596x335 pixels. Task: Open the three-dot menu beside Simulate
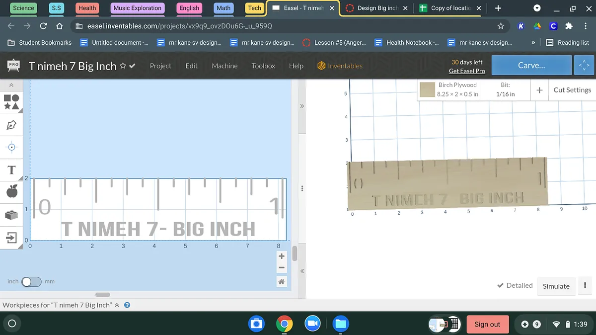585,286
